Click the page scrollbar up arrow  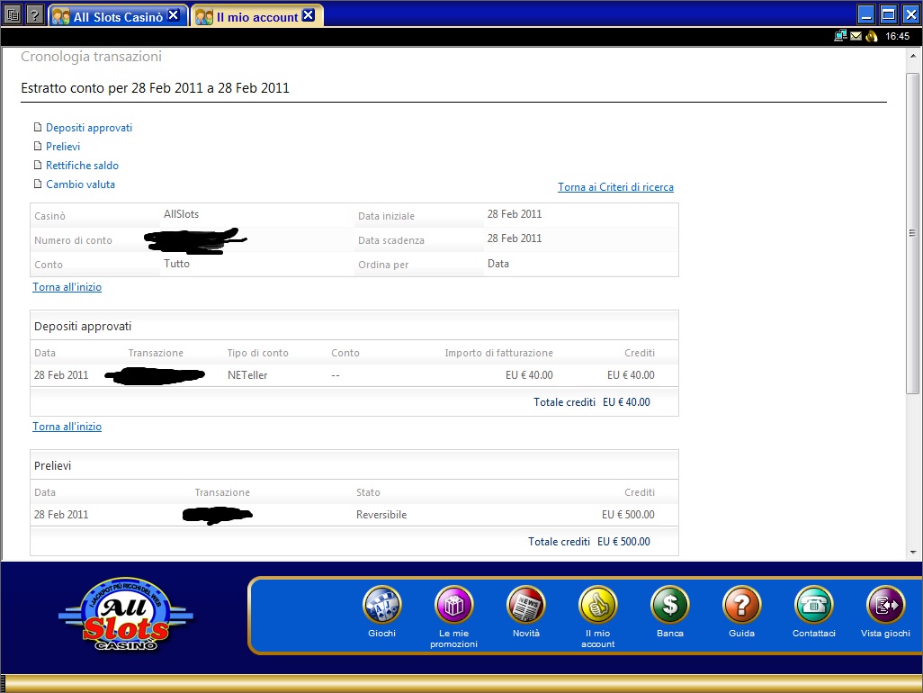tap(913, 56)
